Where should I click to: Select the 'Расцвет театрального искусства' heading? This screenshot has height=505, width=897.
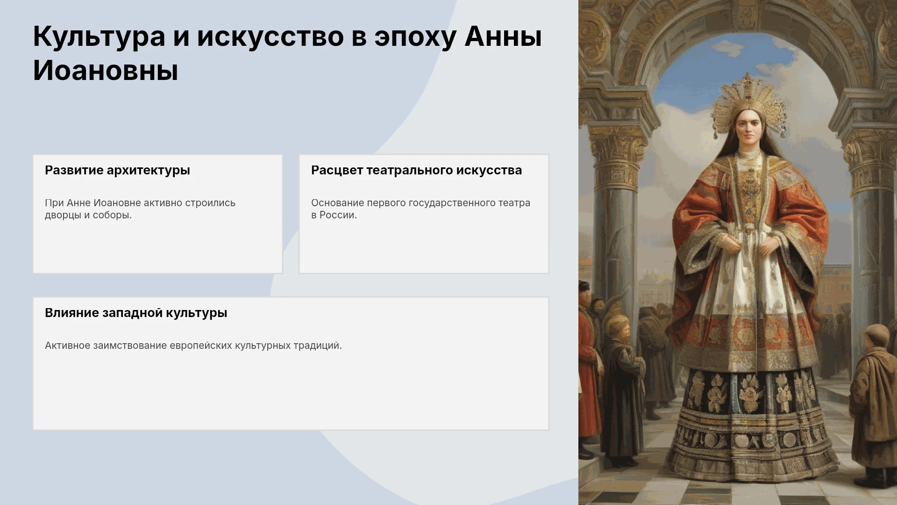click(x=416, y=170)
